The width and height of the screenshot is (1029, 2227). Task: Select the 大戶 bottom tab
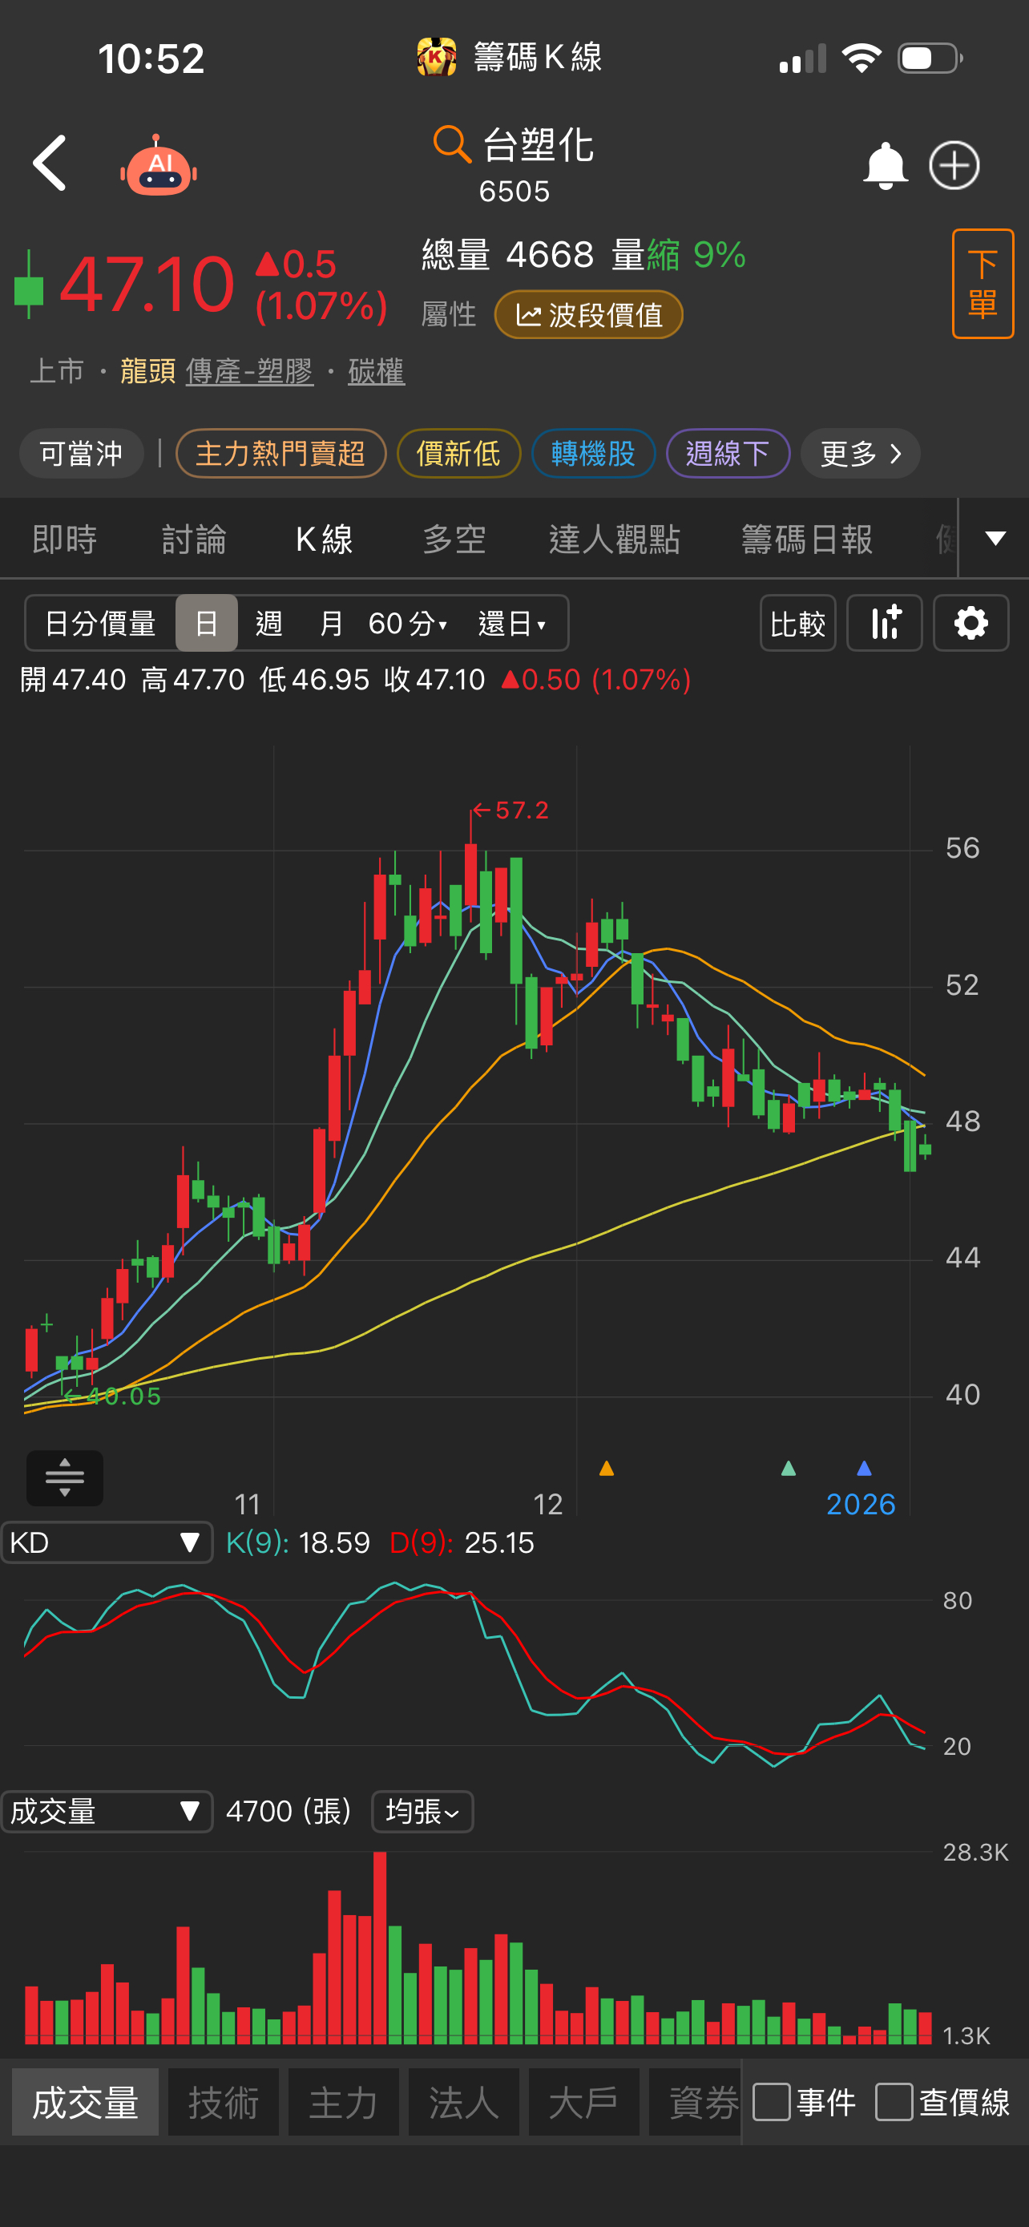pos(584,2102)
